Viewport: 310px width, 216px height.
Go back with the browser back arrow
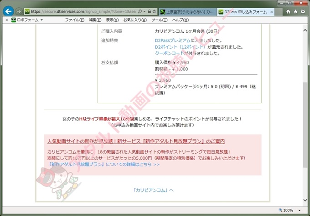coord(8,11)
